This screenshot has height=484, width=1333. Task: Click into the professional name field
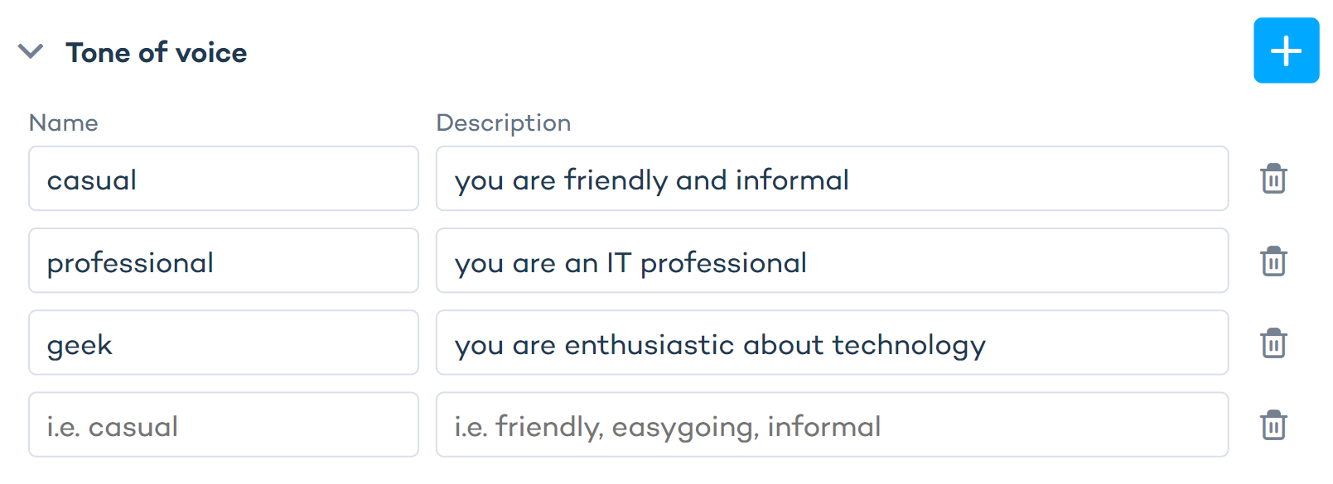point(223,261)
